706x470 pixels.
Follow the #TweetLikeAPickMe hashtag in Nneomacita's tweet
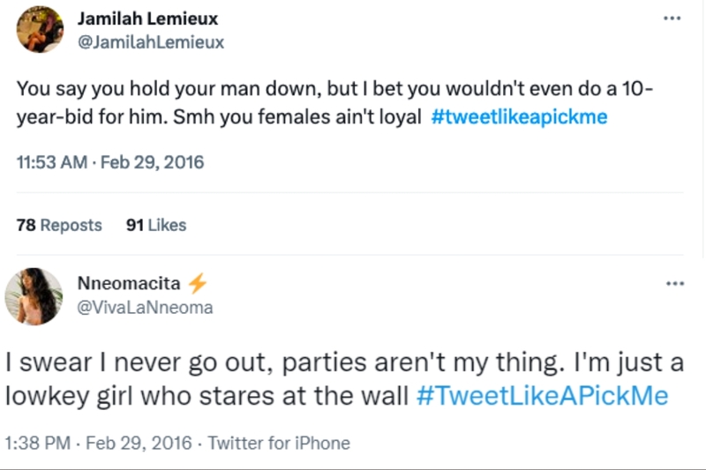[542, 396]
